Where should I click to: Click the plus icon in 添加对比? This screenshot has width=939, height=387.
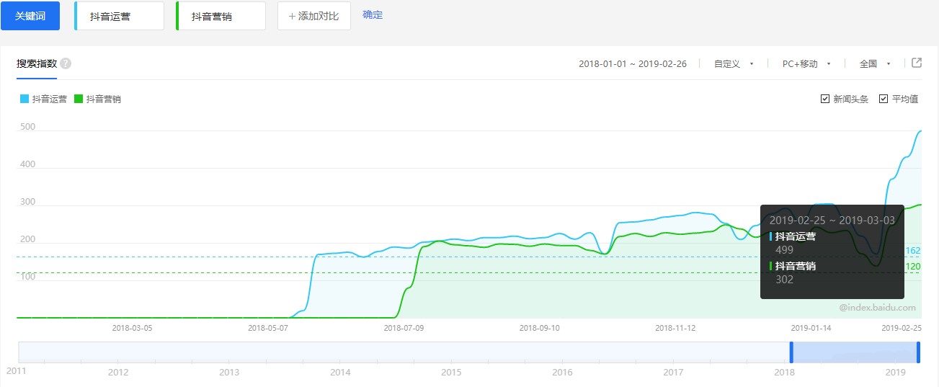point(292,16)
